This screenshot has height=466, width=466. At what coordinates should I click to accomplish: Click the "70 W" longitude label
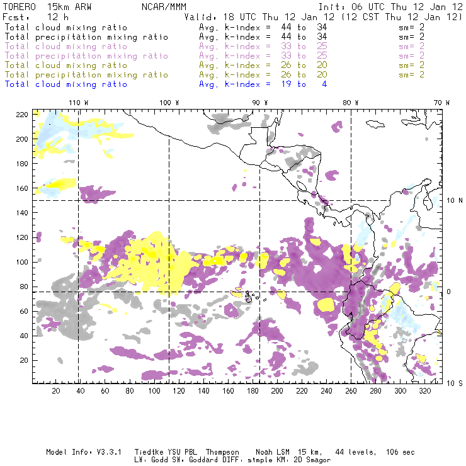[441, 103]
